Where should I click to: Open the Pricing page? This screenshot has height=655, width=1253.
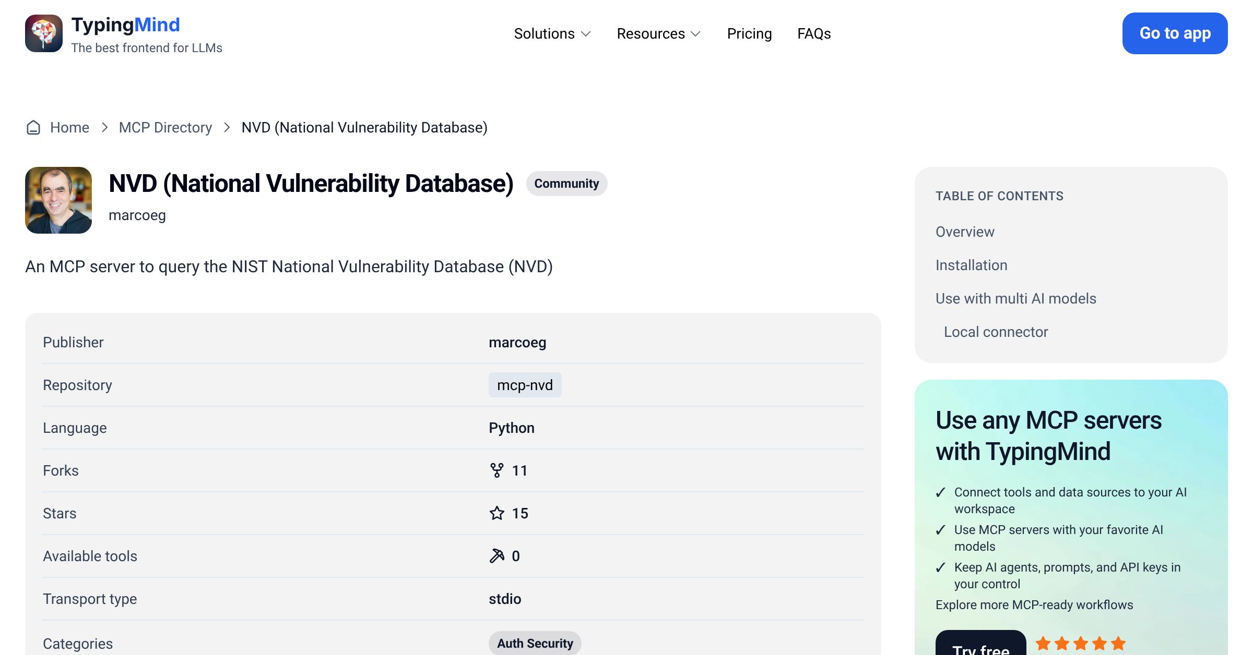coord(749,33)
